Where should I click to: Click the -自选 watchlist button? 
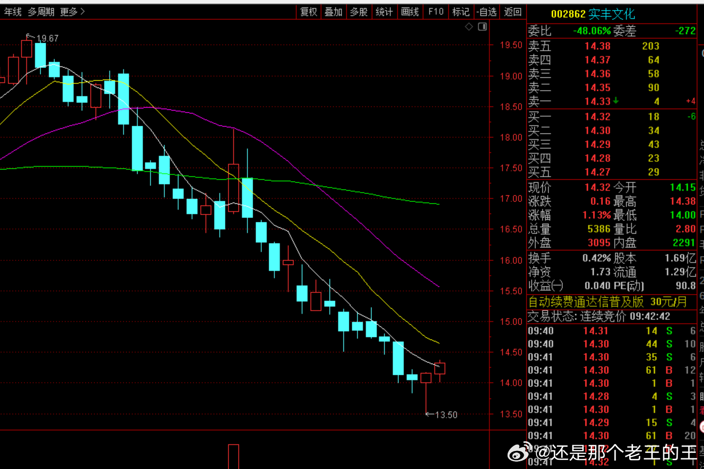[487, 12]
